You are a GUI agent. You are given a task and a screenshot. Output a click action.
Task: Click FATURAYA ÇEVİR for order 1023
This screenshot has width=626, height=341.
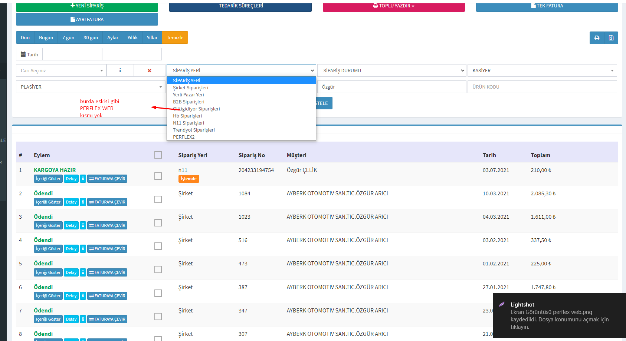coord(107,225)
